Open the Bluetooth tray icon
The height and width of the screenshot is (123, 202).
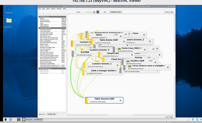click(193, 119)
